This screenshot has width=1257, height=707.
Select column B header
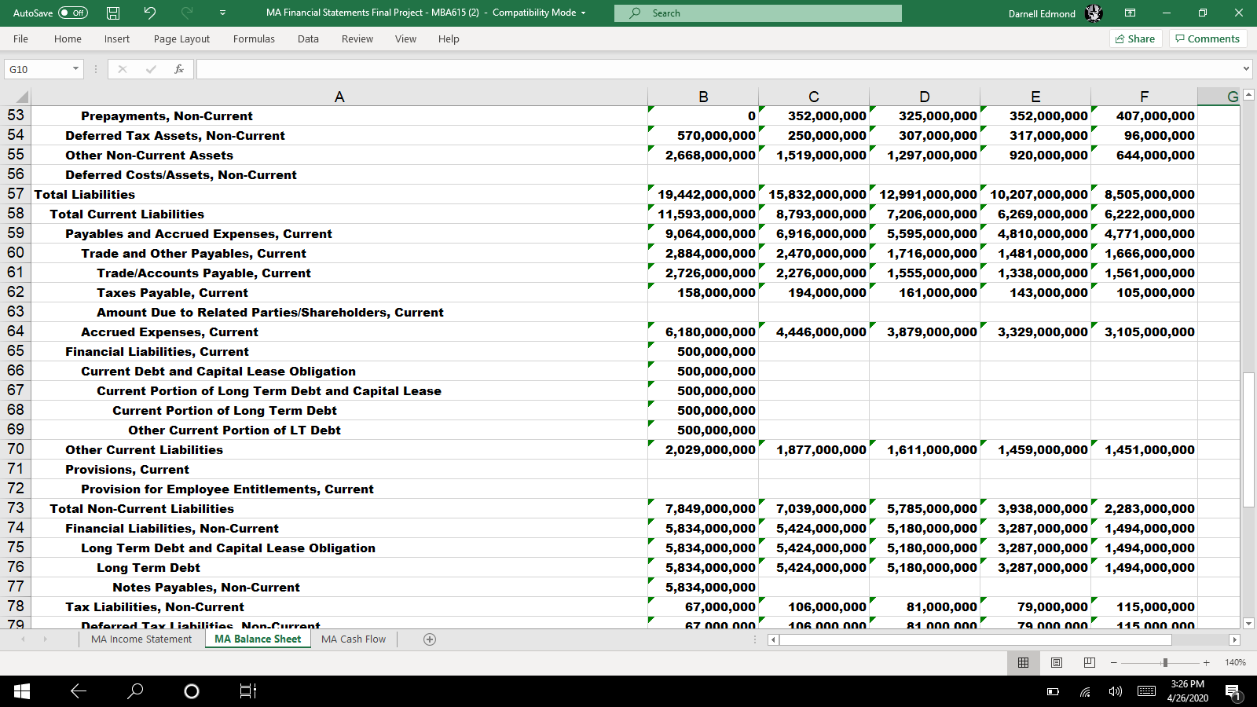click(x=703, y=97)
